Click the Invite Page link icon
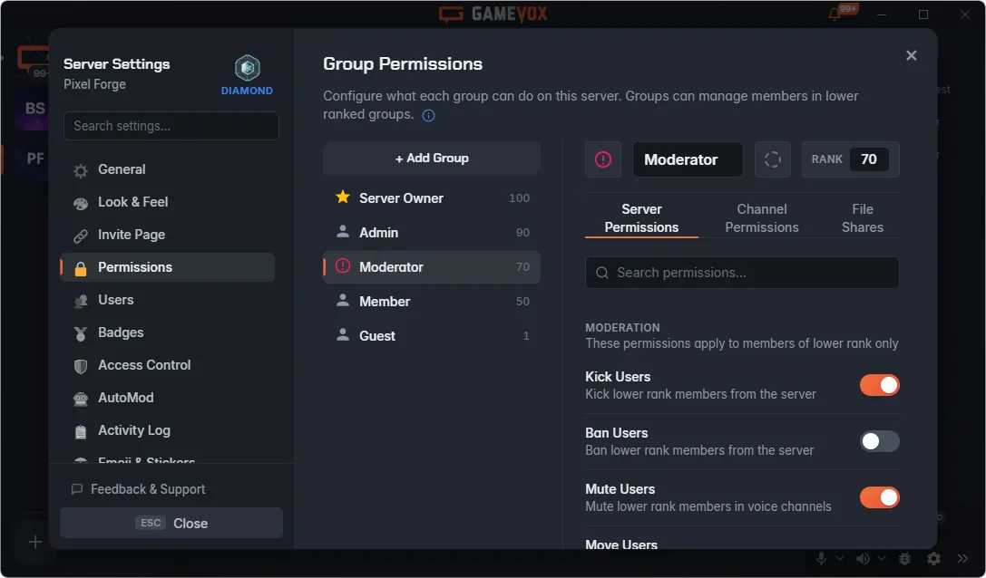This screenshot has width=986, height=578. pos(81,236)
